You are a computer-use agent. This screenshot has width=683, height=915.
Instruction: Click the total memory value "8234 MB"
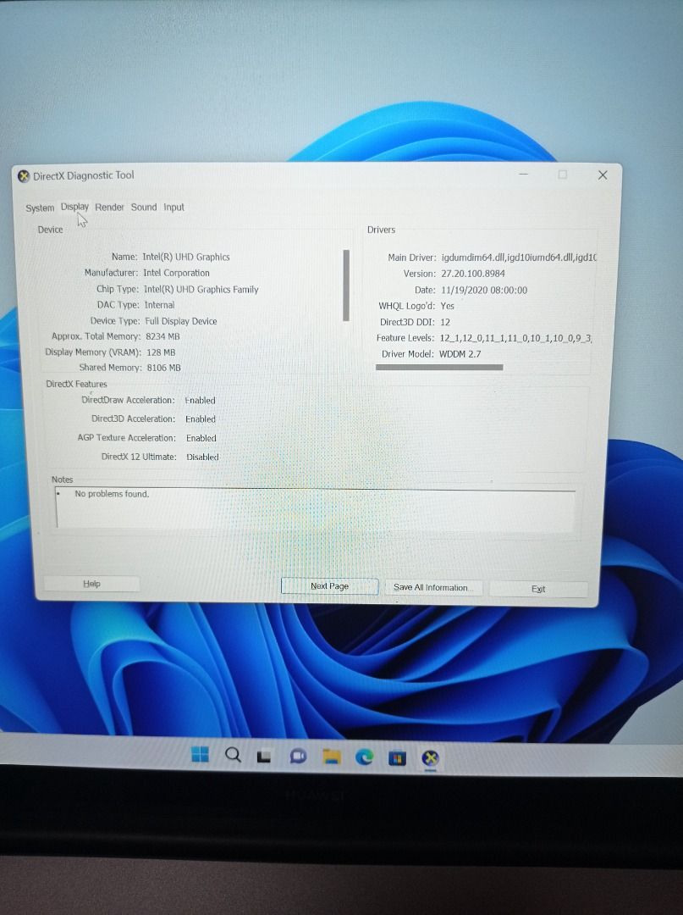(x=162, y=336)
